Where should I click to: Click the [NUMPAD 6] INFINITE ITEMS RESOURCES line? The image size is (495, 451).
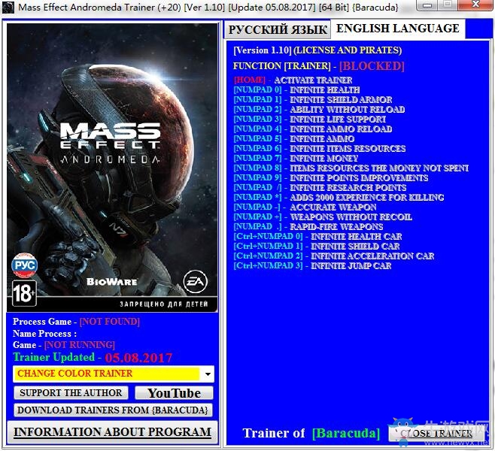320,149
